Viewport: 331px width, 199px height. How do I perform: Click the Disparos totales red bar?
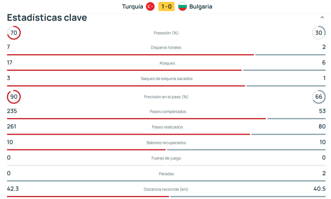(130, 55)
